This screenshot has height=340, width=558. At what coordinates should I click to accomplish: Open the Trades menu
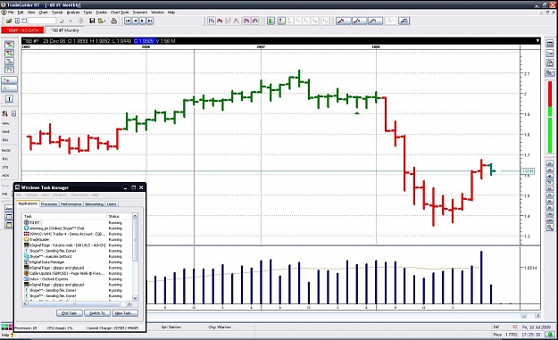[102, 12]
